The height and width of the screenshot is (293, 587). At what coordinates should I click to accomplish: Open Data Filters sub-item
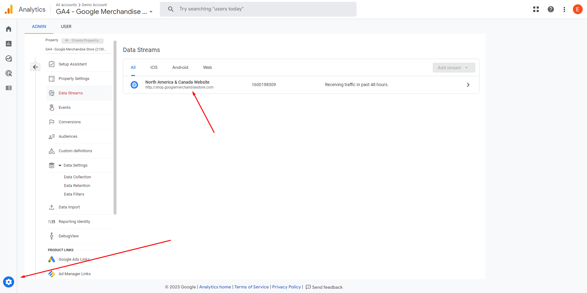click(74, 194)
